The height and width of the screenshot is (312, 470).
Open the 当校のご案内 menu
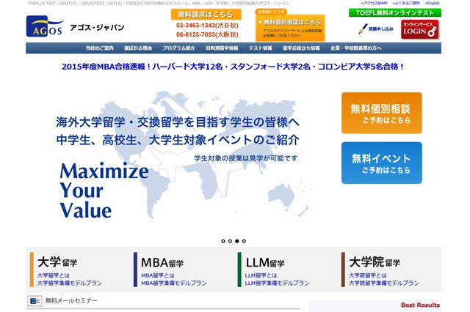[100, 48]
